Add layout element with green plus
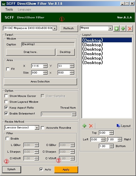 point(85,126)
